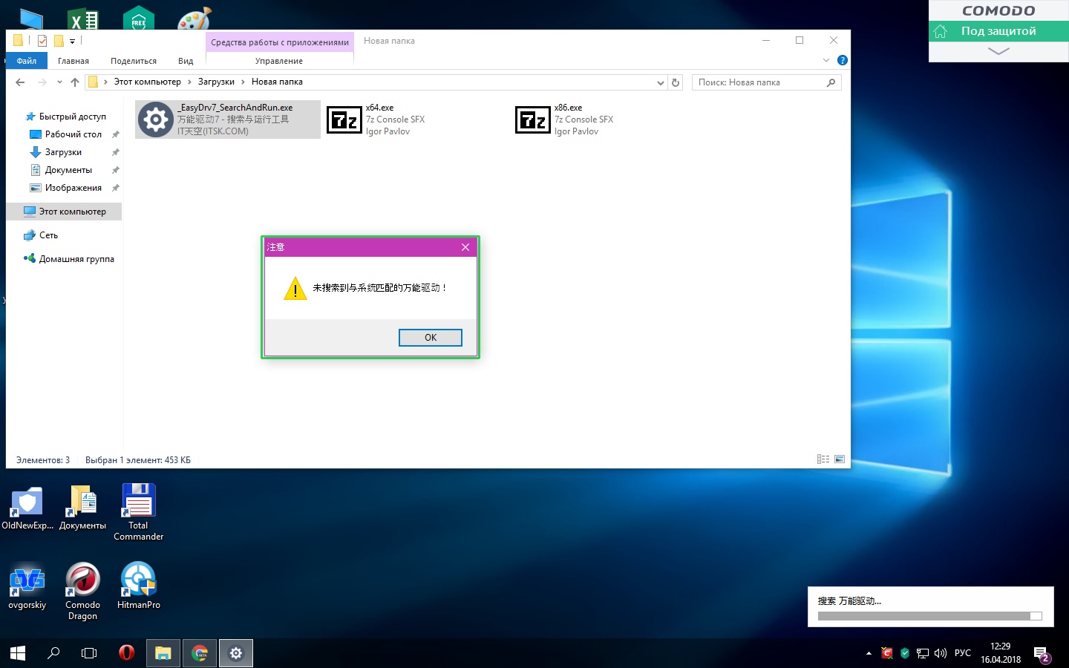Open the Help question mark icon
The width and height of the screenshot is (1069, 668).
point(842,60)
